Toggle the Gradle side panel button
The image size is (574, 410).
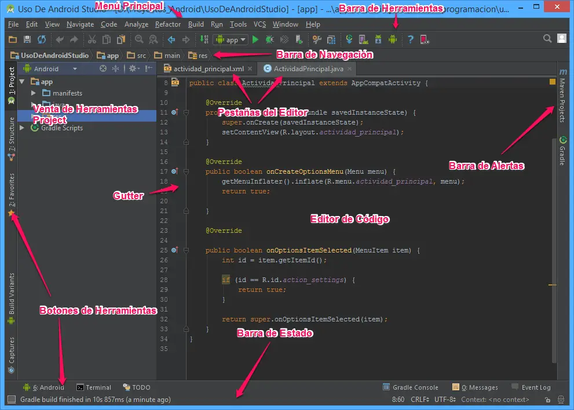coord(562,151)
